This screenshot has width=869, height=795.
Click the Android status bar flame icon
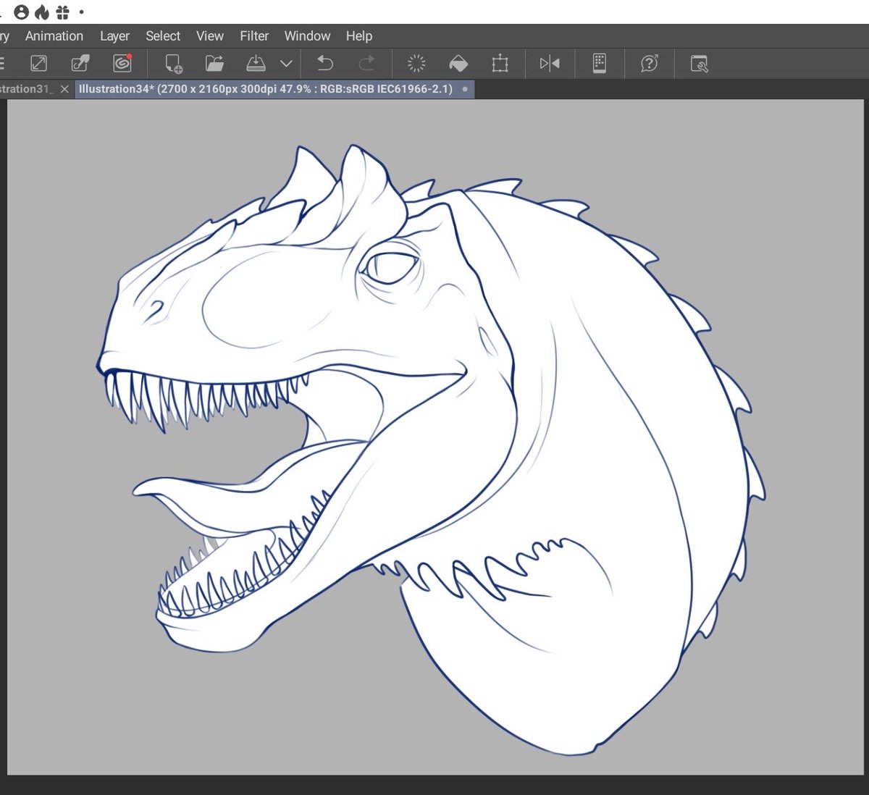point(42,12)
